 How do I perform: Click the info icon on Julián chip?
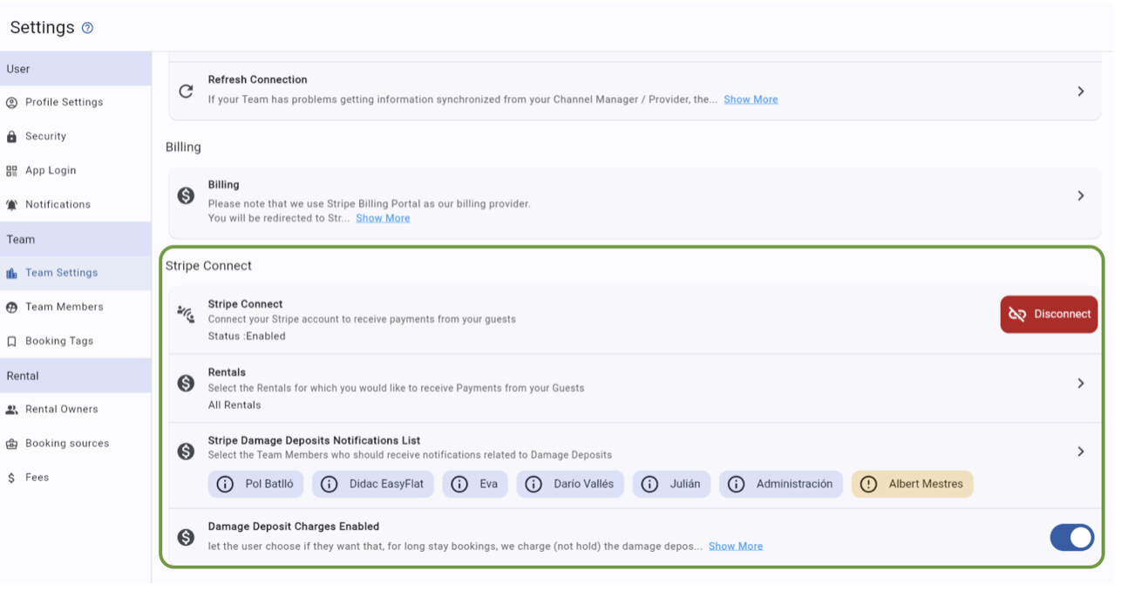pyautogui.click(x=649, y=484)
